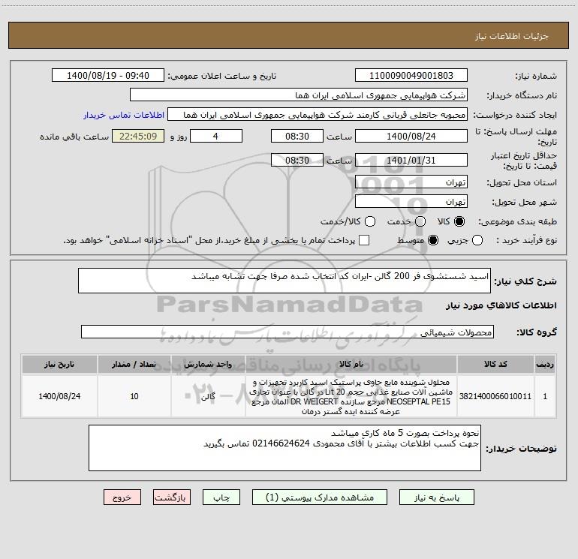The width and height of the screenshot is (578, 559).
Task: Click the جزئیات اطلاعات نیاز header title
Action: coord(512,36)
